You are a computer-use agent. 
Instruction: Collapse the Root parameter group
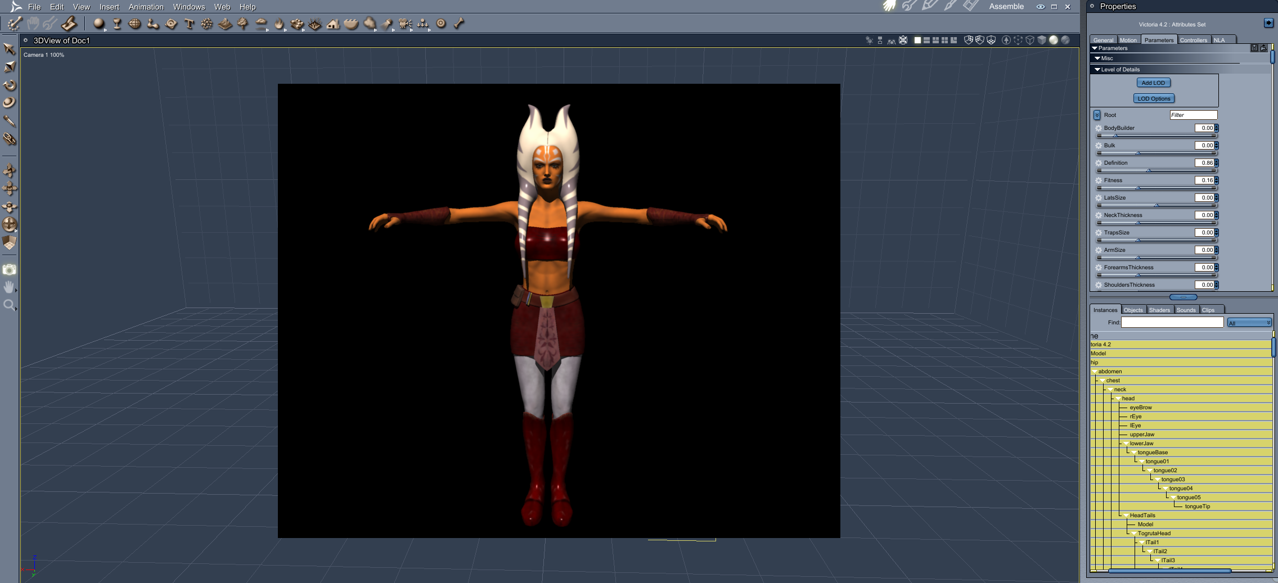pyautogui.click(x=1097, y=115)
